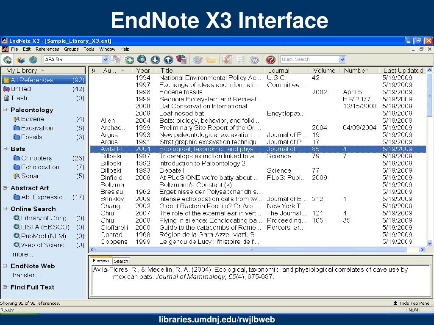434x325 pixels.
Task: Select the LISTA (EBSCO) online search
Action: [x=48, y=227]
